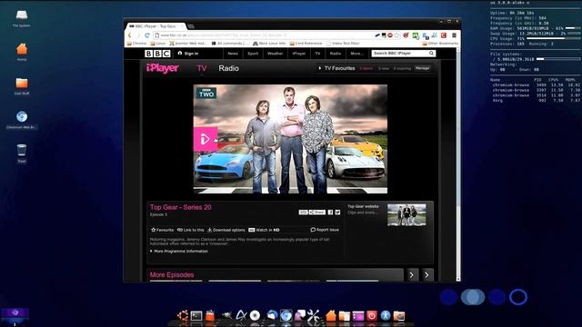582x327 pixels.
Task: Click the red power icon in the dock
Action: click(x=372, y=315)
